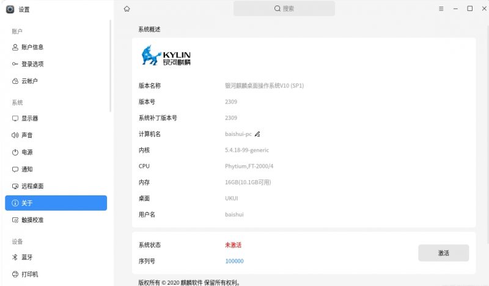Click the Bluetooth icon
The image size is (489, 286).
15,257
